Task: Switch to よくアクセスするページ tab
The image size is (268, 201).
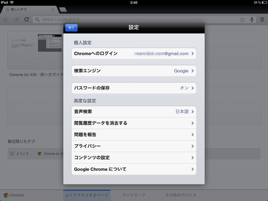Action: coord(87,195)
